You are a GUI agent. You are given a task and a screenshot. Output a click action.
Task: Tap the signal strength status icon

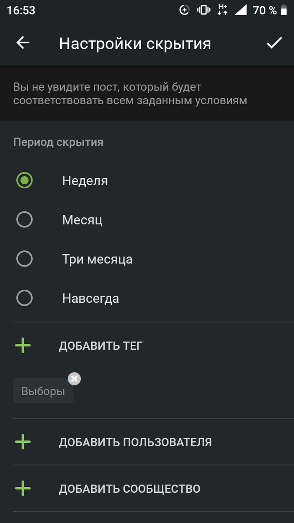[241, 10]
